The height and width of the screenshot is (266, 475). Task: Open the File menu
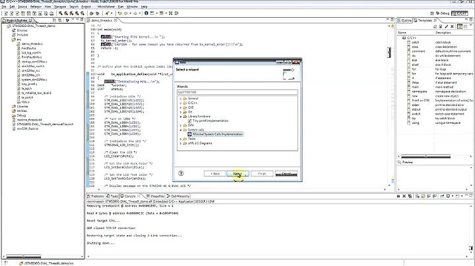click(4, 7)
